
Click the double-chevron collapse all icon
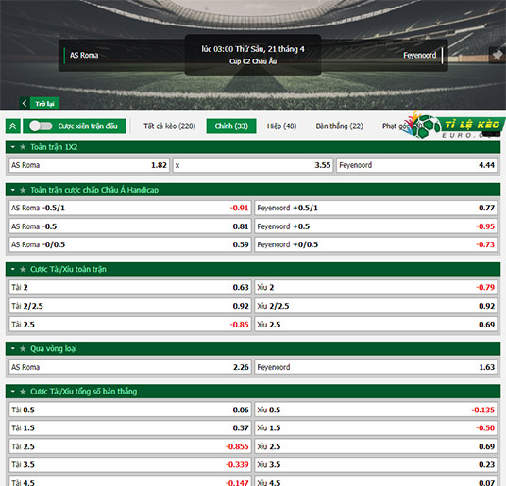[13, 126]
